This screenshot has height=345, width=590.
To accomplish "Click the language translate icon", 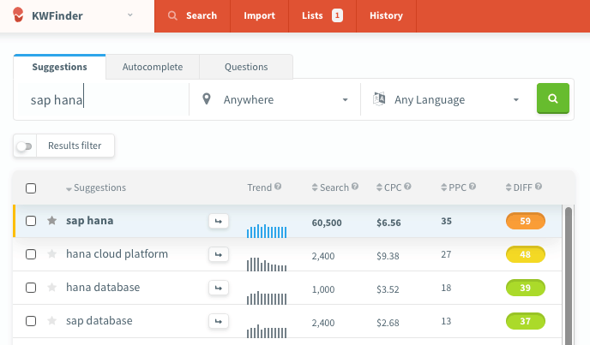I will click(379, 98).
